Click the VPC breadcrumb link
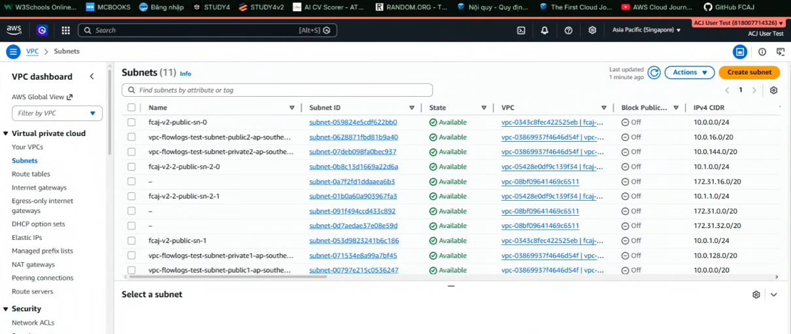This screenshot has width=791, height=334. point(32,52)
